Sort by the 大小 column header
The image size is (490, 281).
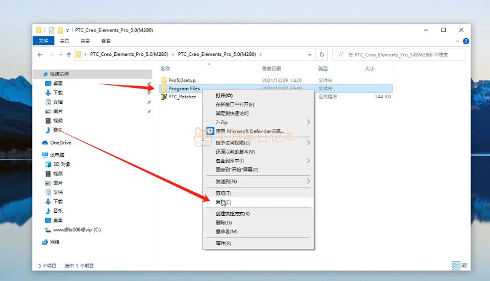click(x=370, y=69)
